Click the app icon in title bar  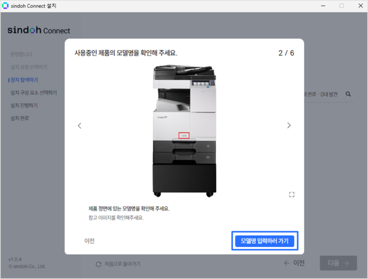(5, 5)
